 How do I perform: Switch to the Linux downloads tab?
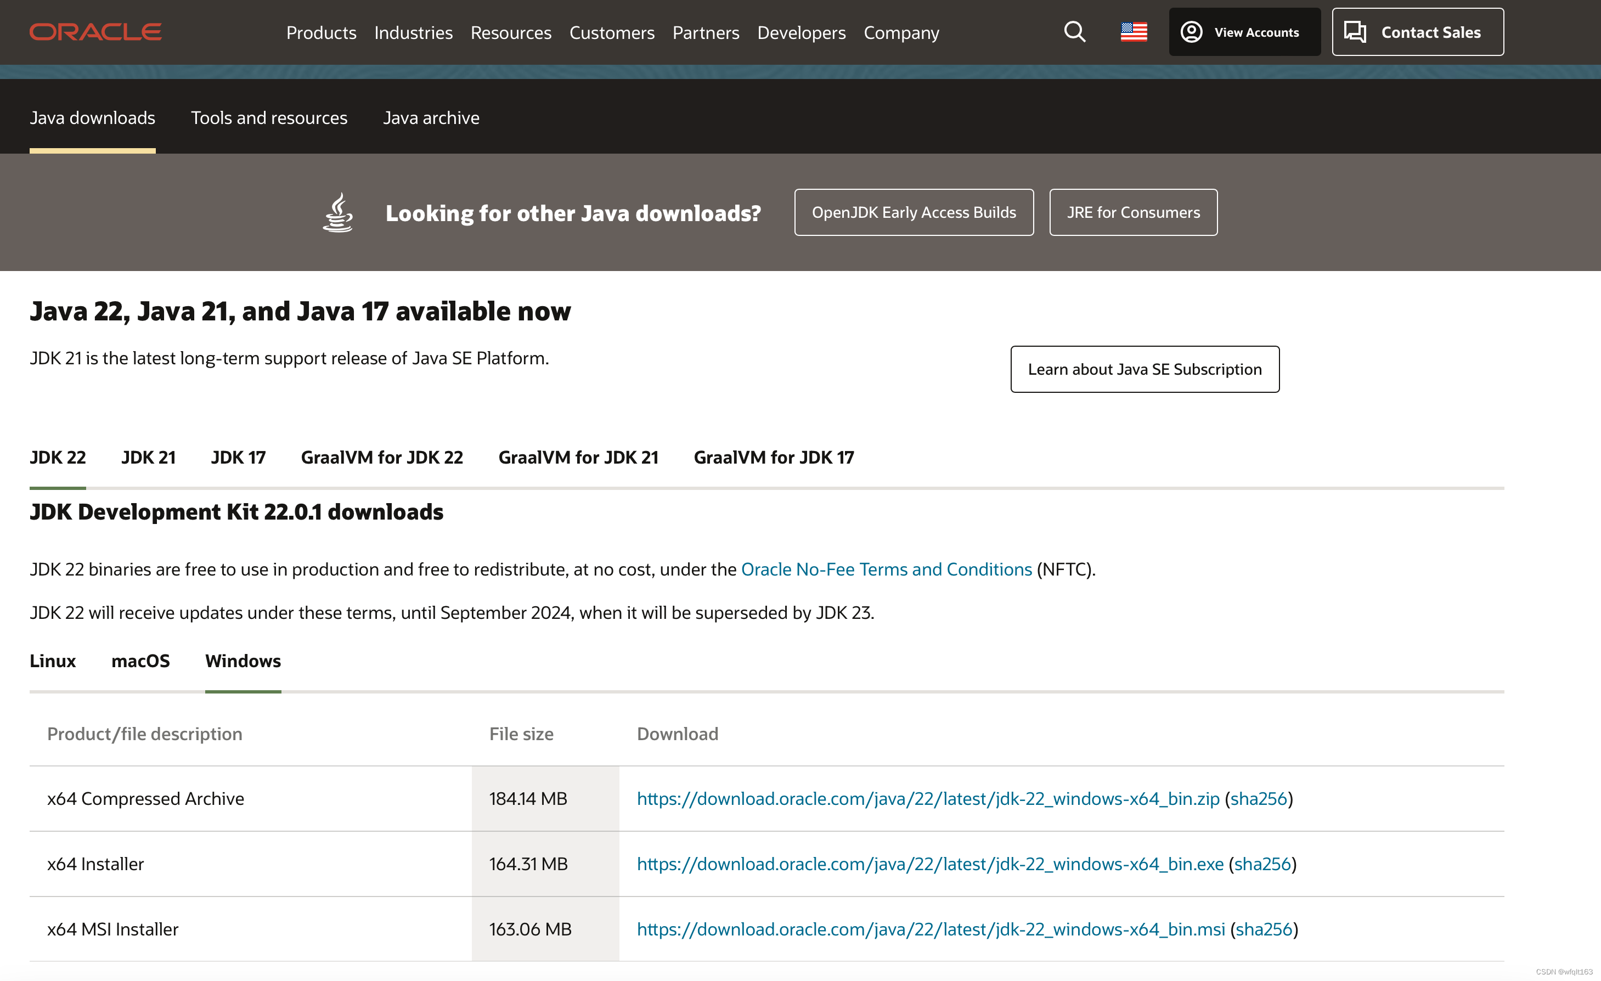coord(53,661)
